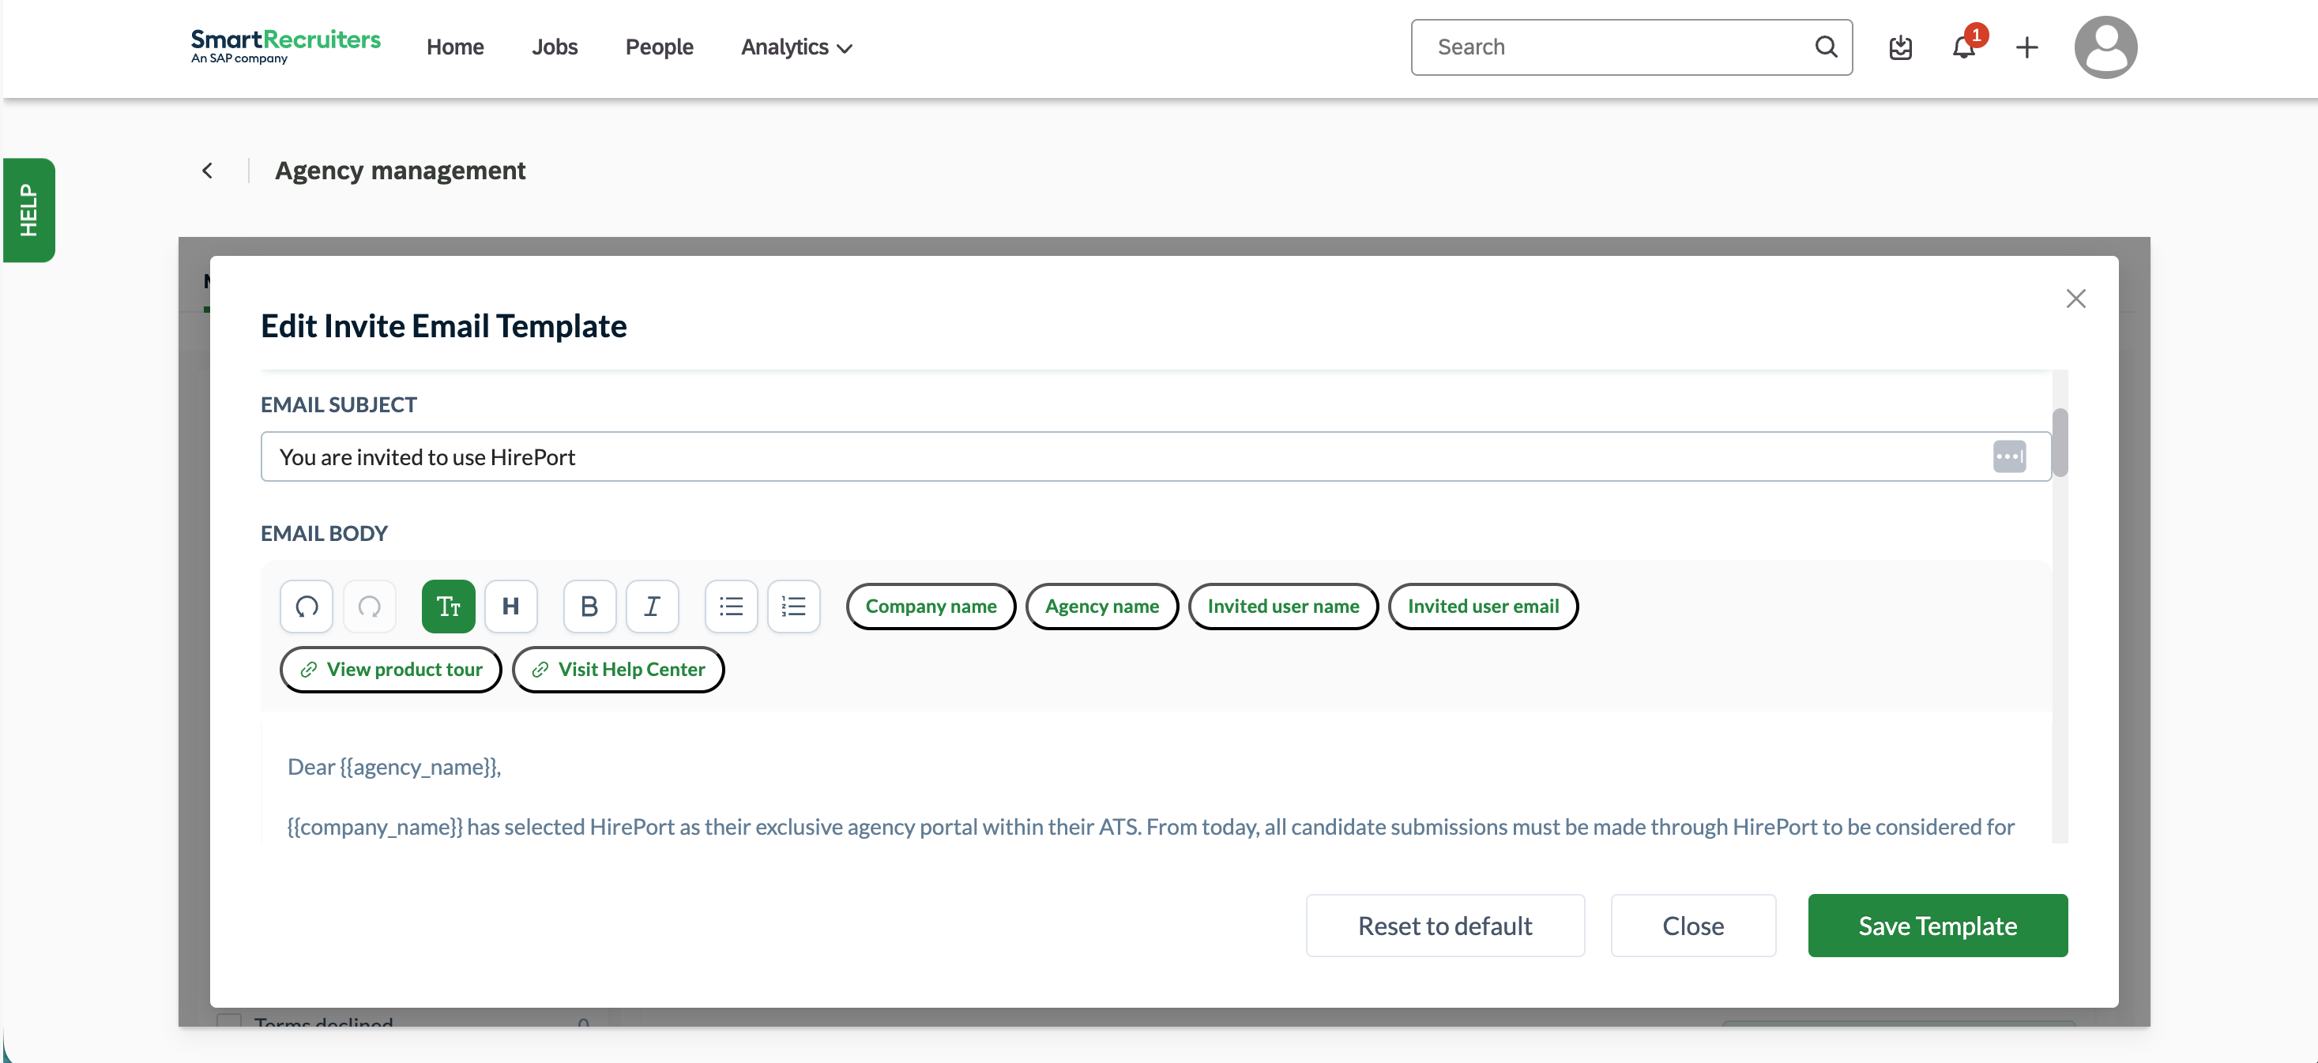Open the subject placeholder insert icon
Image resolution: width=2318 pixels, height=1063 pixels.
tap(2009, 456)
